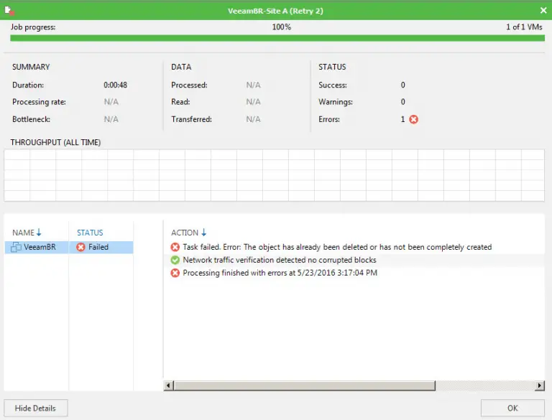Click the Failed status error icon
The width and height of the screenshot is (552, 420).
click(80, 247)
